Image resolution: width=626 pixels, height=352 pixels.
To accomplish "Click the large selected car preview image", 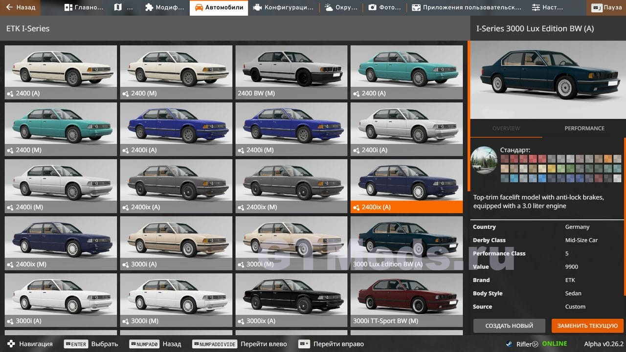I will point(548,79).
